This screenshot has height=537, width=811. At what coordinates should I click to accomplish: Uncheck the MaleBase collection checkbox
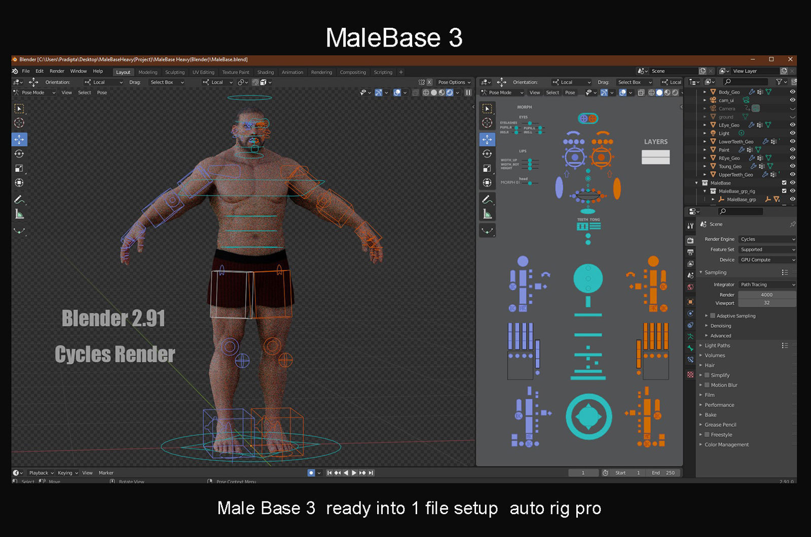pos(784,183)
